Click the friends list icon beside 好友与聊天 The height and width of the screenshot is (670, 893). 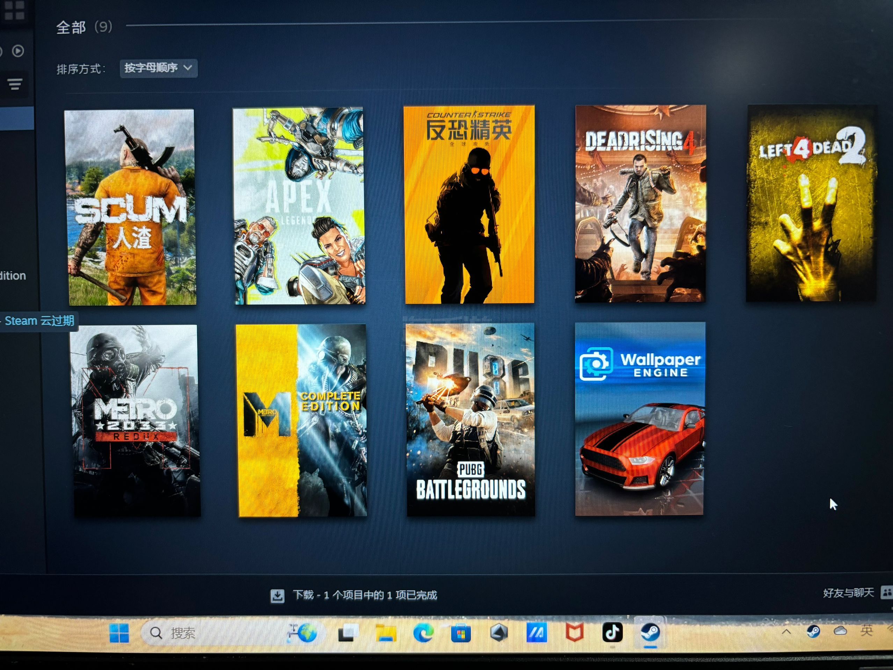(x=887, y=592)
